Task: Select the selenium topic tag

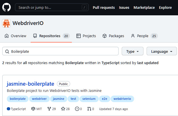Action: (89, 99)
